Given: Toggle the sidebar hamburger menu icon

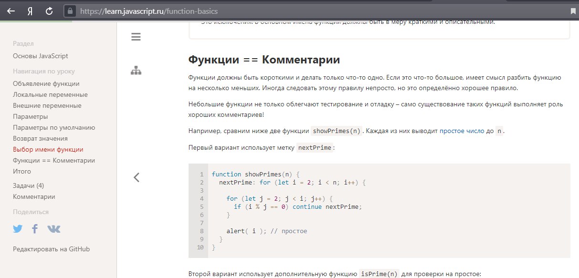Looking at the screenshot, I should (136, 37).
